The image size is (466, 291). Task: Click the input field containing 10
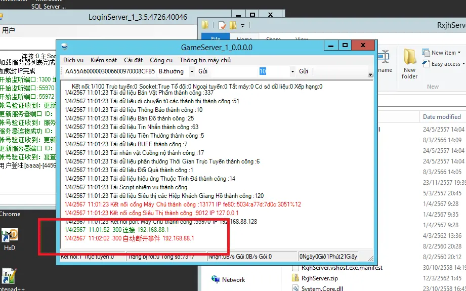250,71
